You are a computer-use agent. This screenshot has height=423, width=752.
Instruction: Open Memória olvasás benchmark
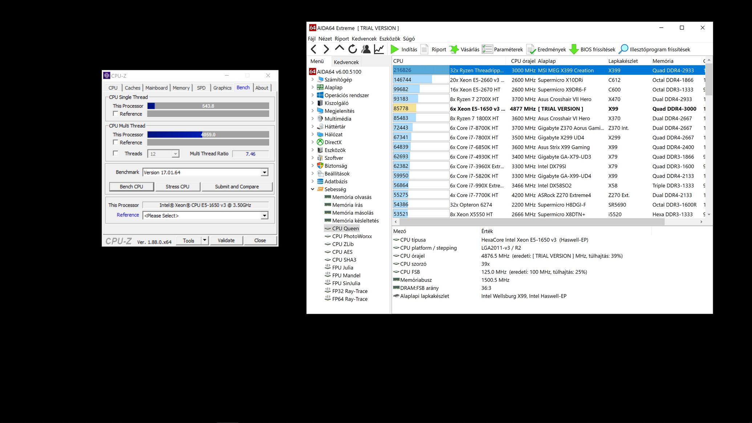point(351,197)
